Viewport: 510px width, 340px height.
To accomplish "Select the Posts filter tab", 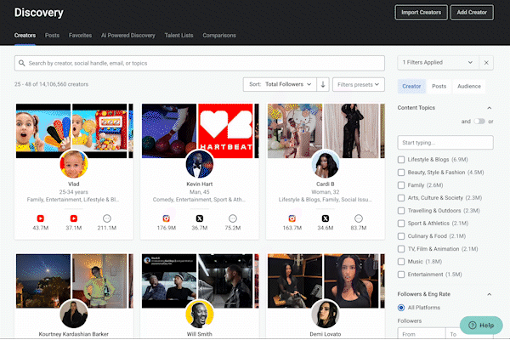I will click(x=439, y=86).
